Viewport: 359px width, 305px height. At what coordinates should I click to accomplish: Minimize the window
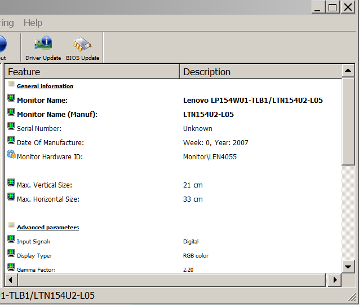(318, 7)
